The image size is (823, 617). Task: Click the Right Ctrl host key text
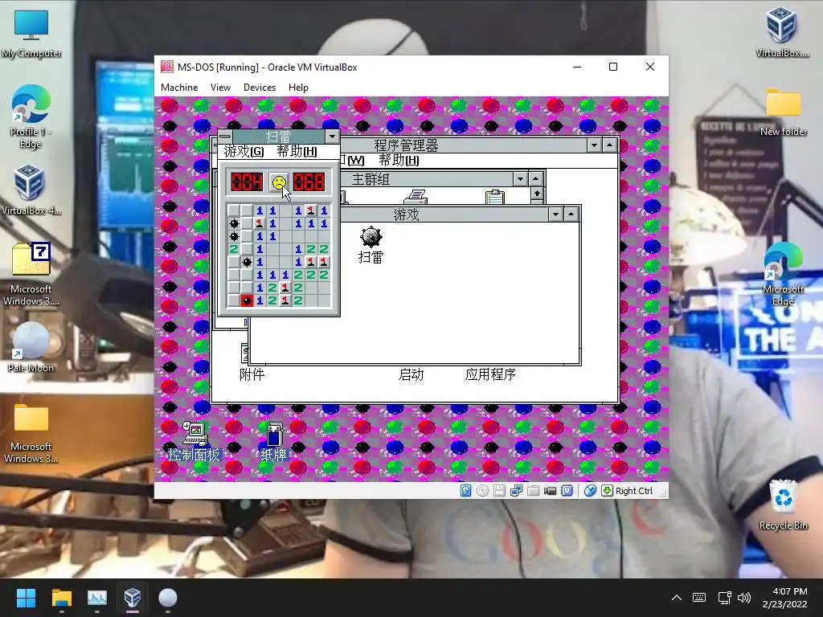(634, 491)
